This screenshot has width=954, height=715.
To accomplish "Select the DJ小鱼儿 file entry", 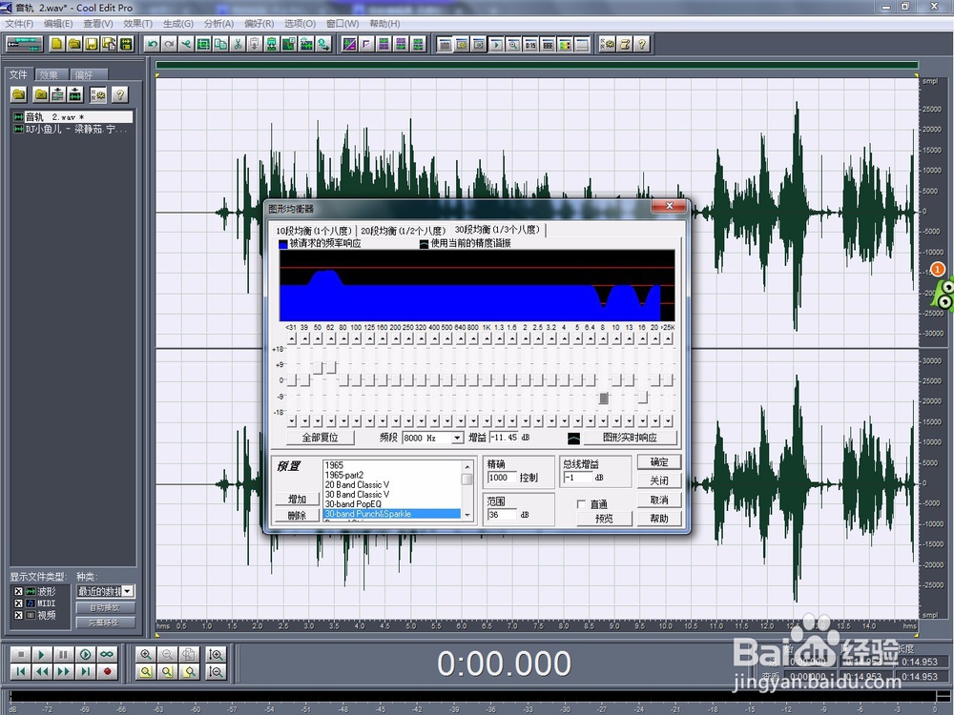I will [73, 130].
